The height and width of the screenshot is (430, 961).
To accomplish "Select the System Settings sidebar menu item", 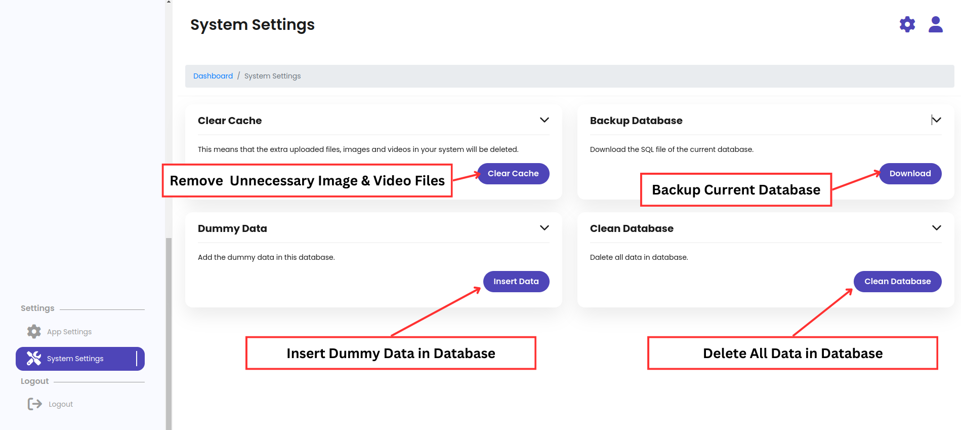I will [75, 359].
